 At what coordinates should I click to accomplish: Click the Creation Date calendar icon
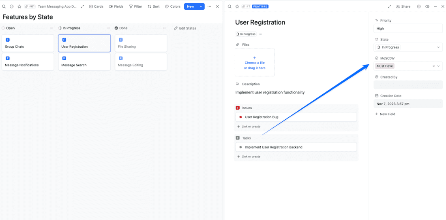pos(377,96)
